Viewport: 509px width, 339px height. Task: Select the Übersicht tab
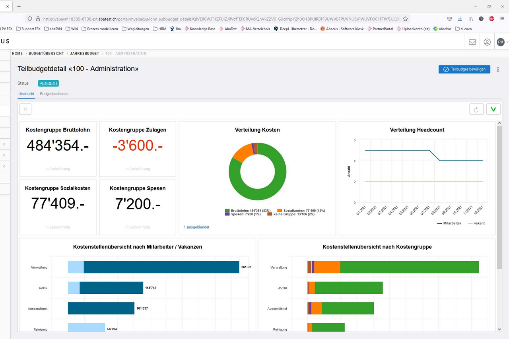click(x=26, y=94)
